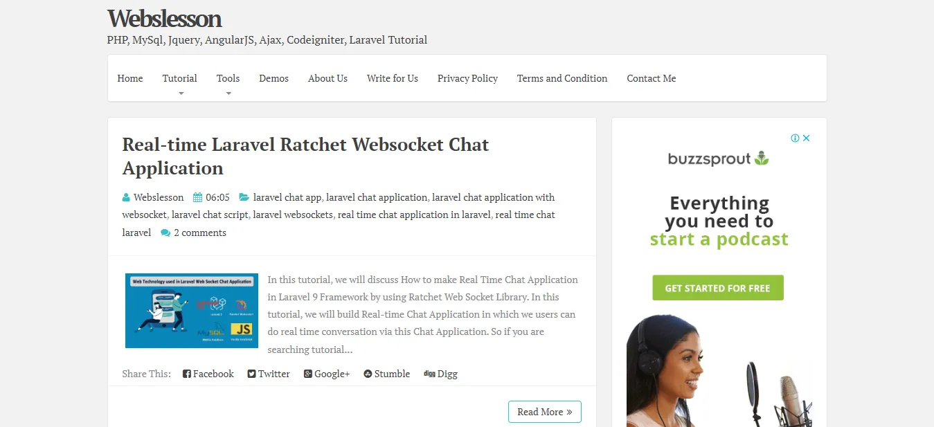Click the Twitter share icon
This screenshot has height=427, width=934.
pyautogui.click(x=252, y=374)
